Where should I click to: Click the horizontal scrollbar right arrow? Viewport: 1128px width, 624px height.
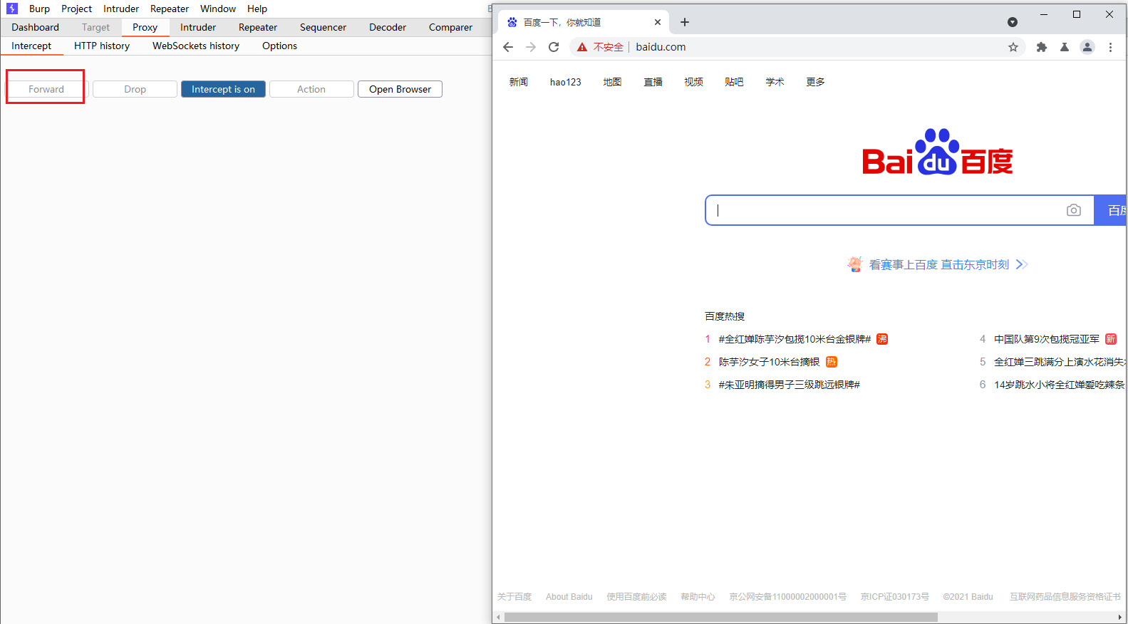(x=1120, y=618)
